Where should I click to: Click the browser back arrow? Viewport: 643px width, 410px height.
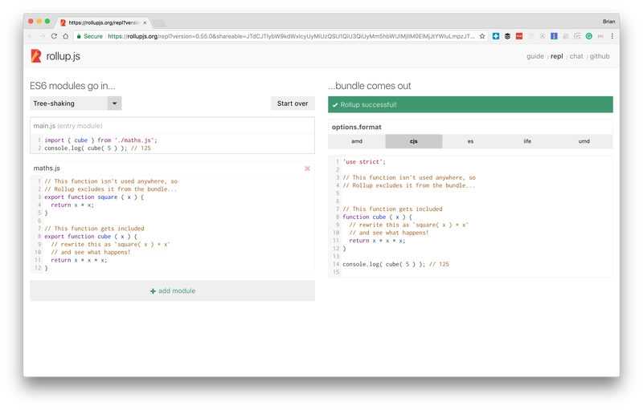31,36
